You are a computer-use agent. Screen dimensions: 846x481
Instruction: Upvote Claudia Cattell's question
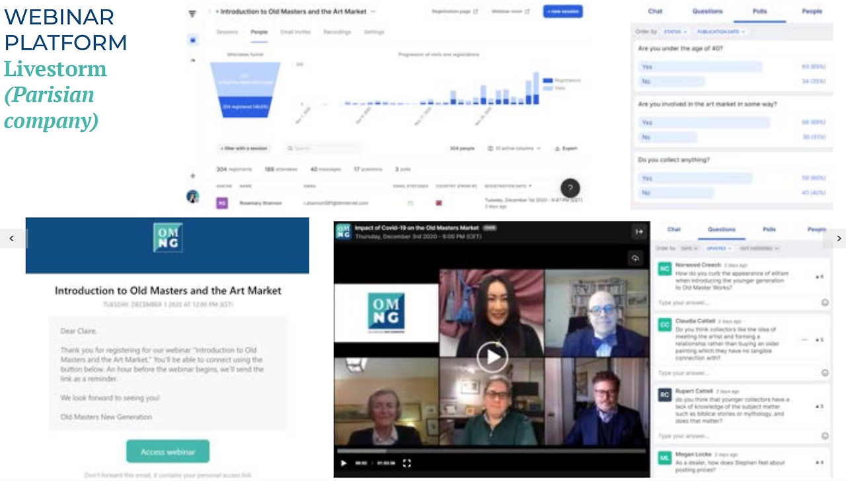tap(820, 340)
